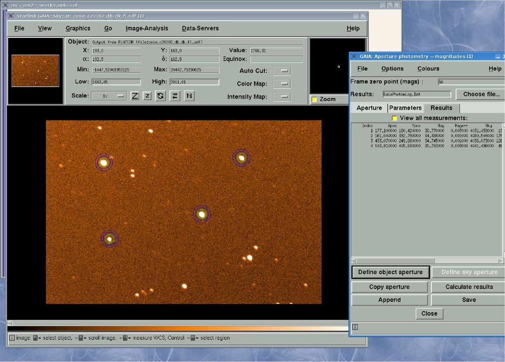Open the Image-Analysis menu

[147, 28]
